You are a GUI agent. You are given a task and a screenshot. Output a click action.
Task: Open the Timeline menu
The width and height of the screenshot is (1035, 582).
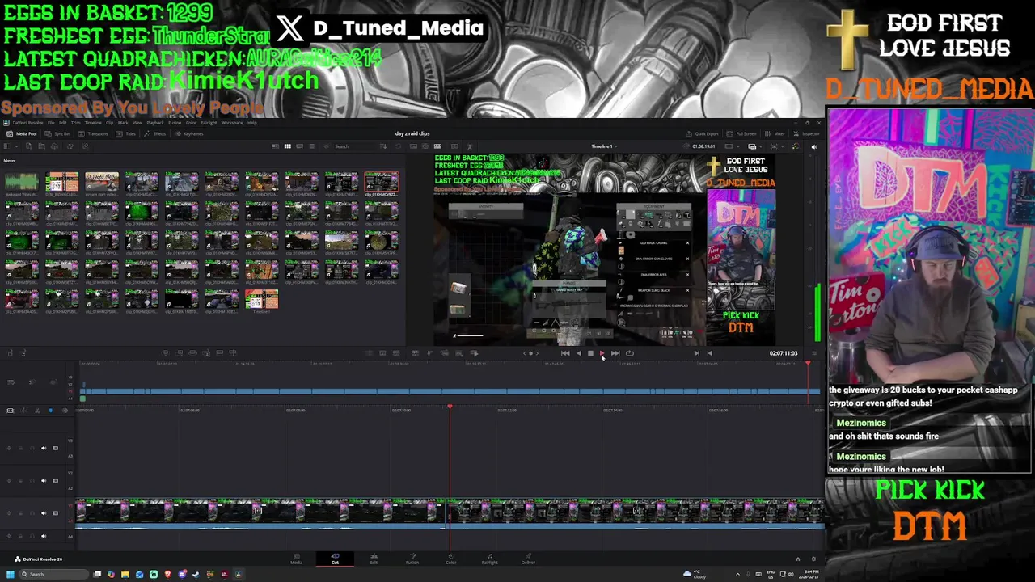tap(93, 123)
